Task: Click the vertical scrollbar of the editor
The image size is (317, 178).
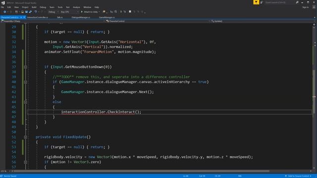Action: (x=314, y=97)
